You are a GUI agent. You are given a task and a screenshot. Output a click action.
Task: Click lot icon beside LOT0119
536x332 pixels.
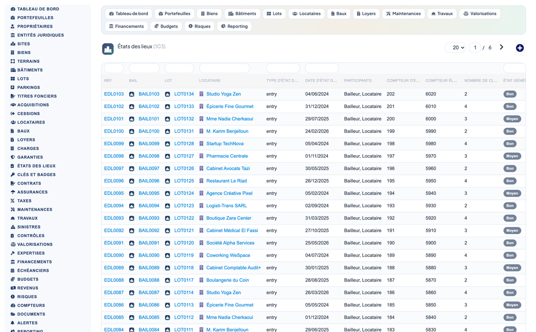tap(167, 256)
